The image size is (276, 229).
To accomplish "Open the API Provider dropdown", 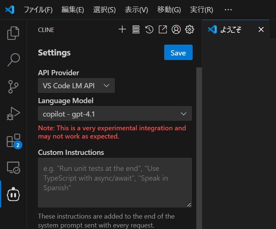I will click(76, 86).
